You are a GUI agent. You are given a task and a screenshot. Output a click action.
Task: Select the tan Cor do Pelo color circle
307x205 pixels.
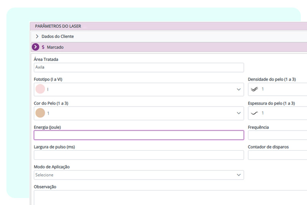click(x=40, y=113)
